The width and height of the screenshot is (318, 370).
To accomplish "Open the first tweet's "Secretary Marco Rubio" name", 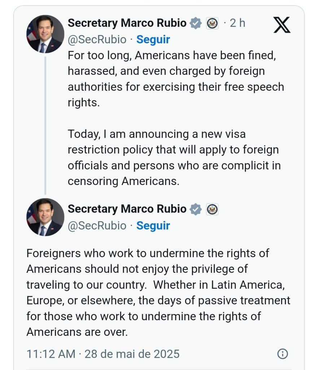I will [x=127, y=23].
